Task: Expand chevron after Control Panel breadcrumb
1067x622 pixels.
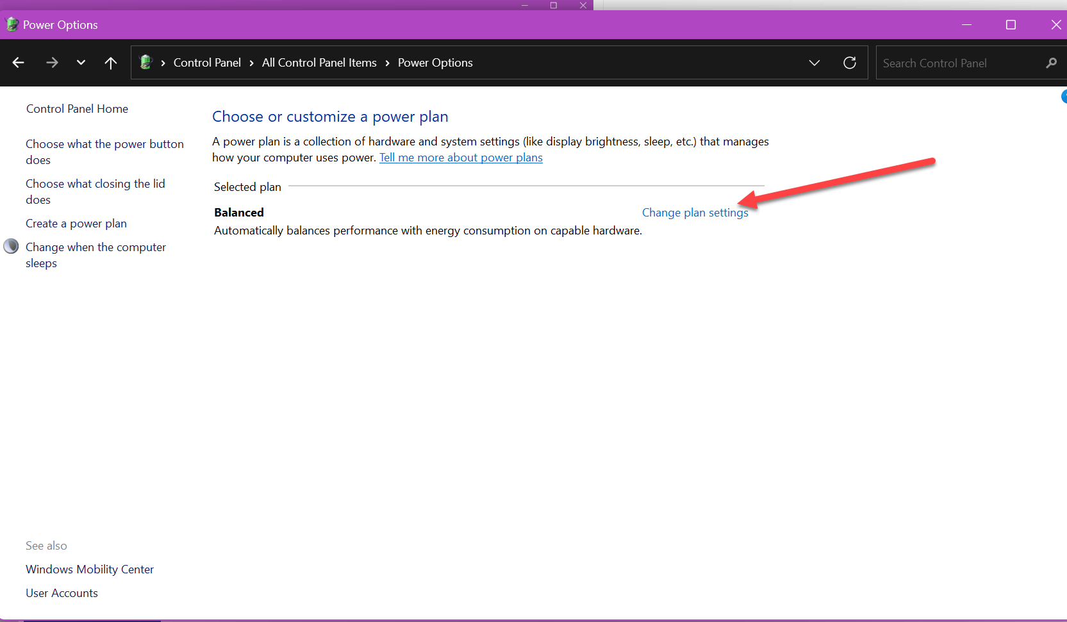Action: coord(252,63)
